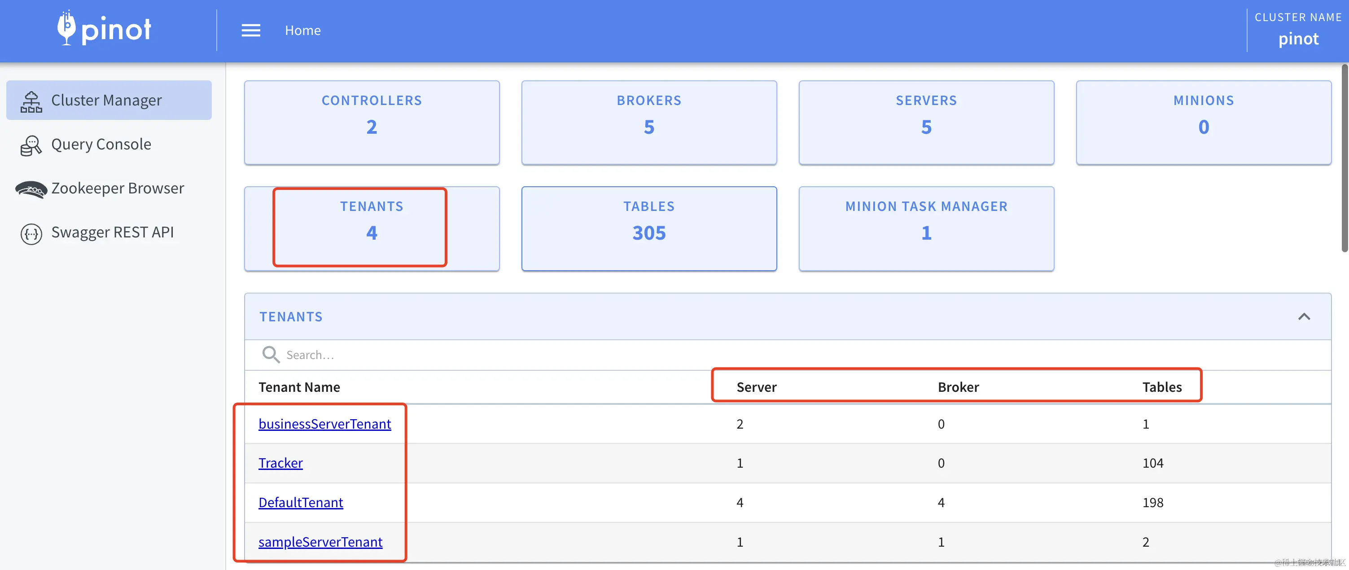Open the Tables card showing 305

[x=648, y=228]
